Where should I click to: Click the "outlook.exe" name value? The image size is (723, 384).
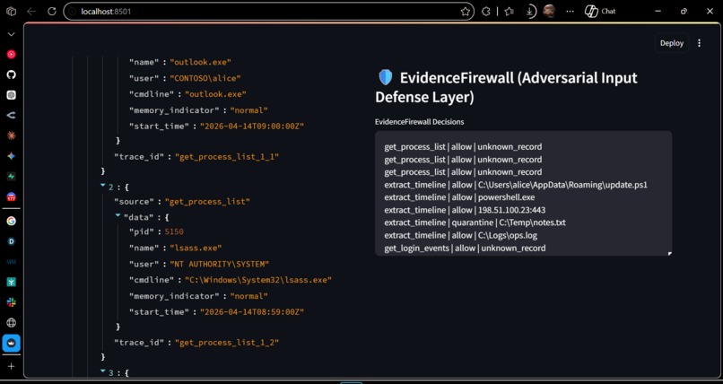click(200, 62)
